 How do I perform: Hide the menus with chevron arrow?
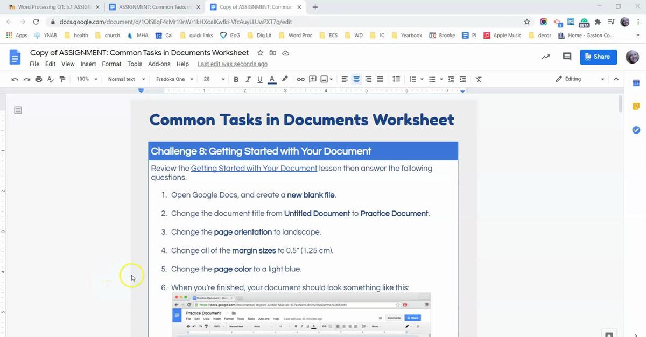pyautogui.click(x=616, y=79)
